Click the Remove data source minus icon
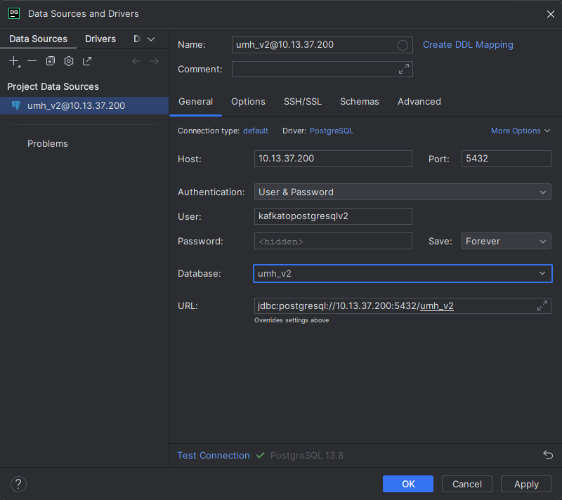562x500 pixels. click(x=32, y=61)
